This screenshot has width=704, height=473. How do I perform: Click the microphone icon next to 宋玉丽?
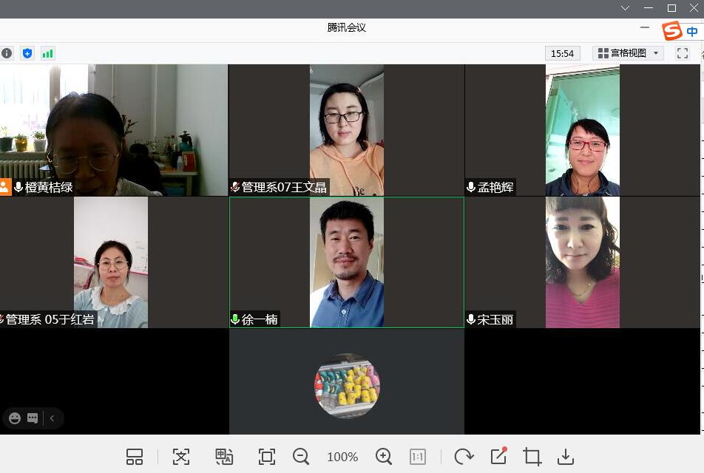tap(471, 319)
